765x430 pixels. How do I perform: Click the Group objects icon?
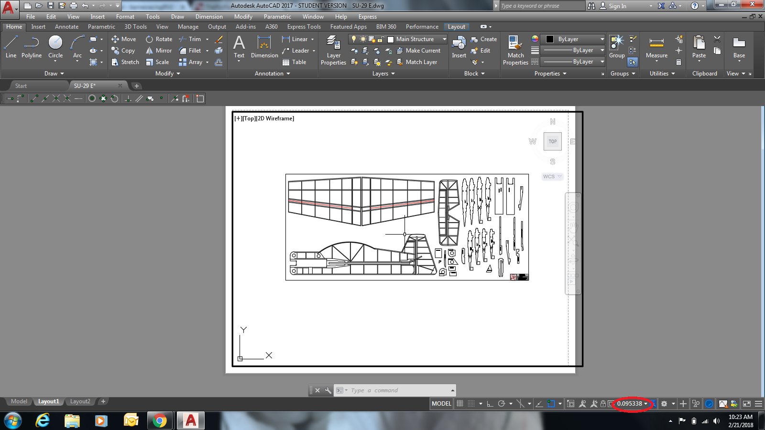[x=617, y=47]
